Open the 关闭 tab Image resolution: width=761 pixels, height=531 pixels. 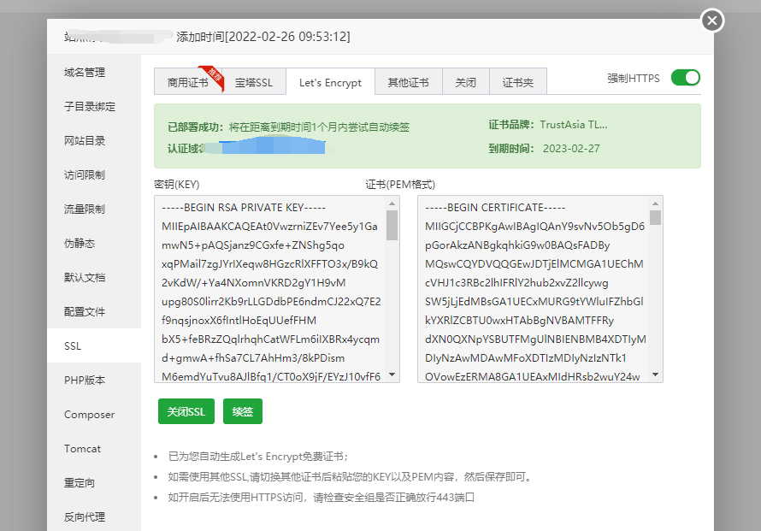[x=465, y=82]
